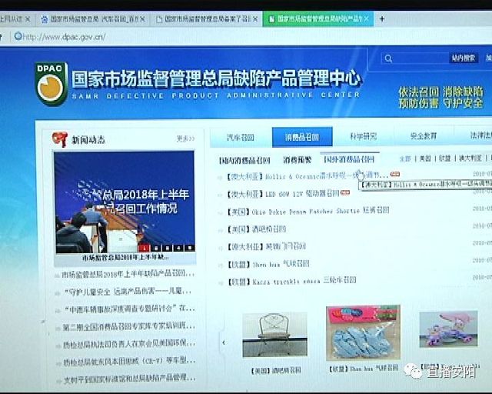Select the 国外消费品召回 sub-tab

click(x=349, y=159)
